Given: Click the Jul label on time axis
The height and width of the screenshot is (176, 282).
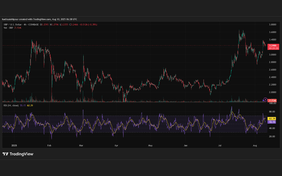Looking at the screenshot, I should pos(220,145).
